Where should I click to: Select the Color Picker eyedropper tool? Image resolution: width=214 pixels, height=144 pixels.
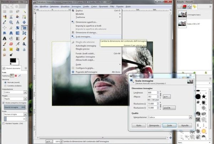pos(5,22)
